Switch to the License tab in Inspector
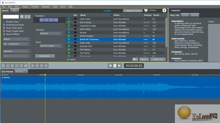Image resolution: width=220 pixels, height=123 pixels. 194,15
